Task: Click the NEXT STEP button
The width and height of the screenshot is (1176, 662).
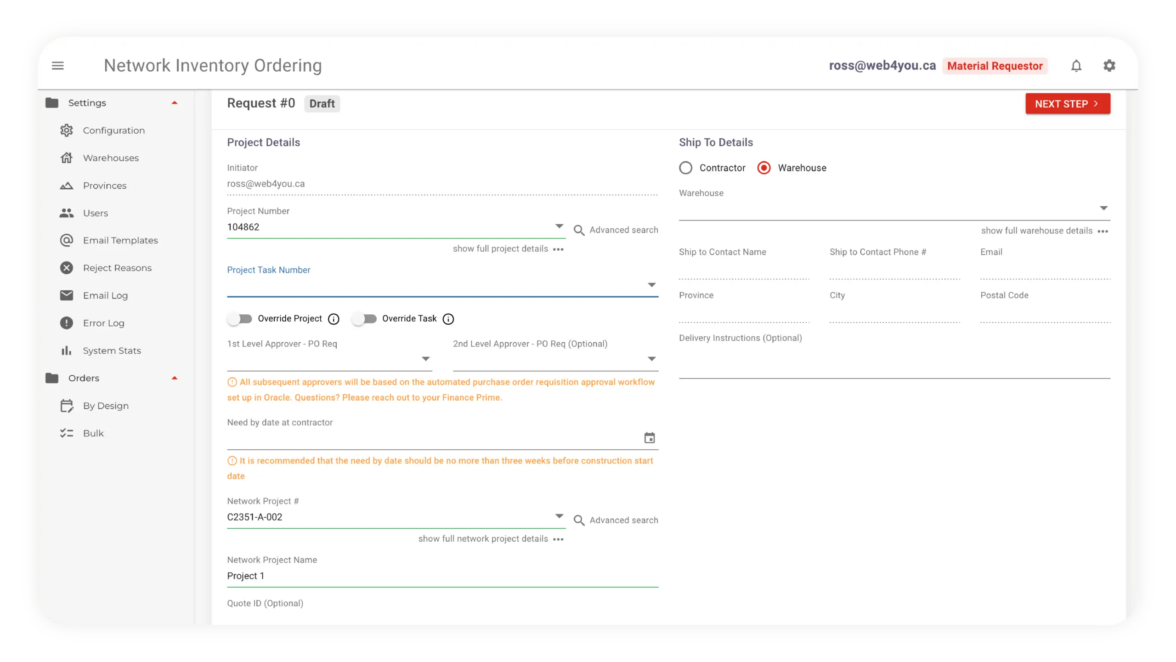Action: tap(1068, 104)
